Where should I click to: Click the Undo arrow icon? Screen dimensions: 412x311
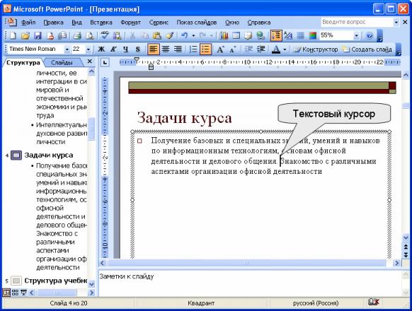click(x=185, y=35)
